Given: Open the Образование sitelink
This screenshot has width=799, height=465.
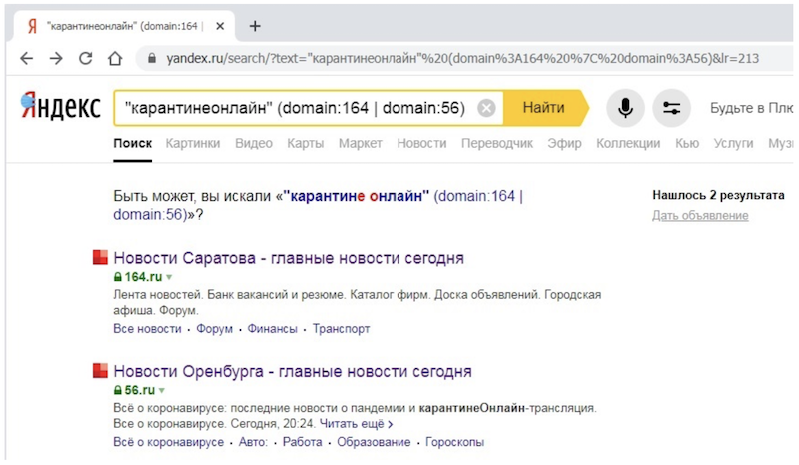Looking at the screenshot, I should (x=374, y=442).
